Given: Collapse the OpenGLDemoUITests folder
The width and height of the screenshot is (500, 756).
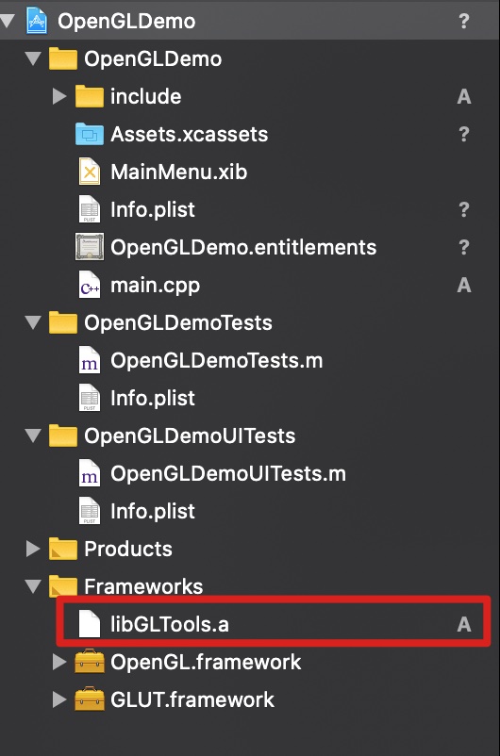Looking at the screenshot, I should click(x=33, y=436).
